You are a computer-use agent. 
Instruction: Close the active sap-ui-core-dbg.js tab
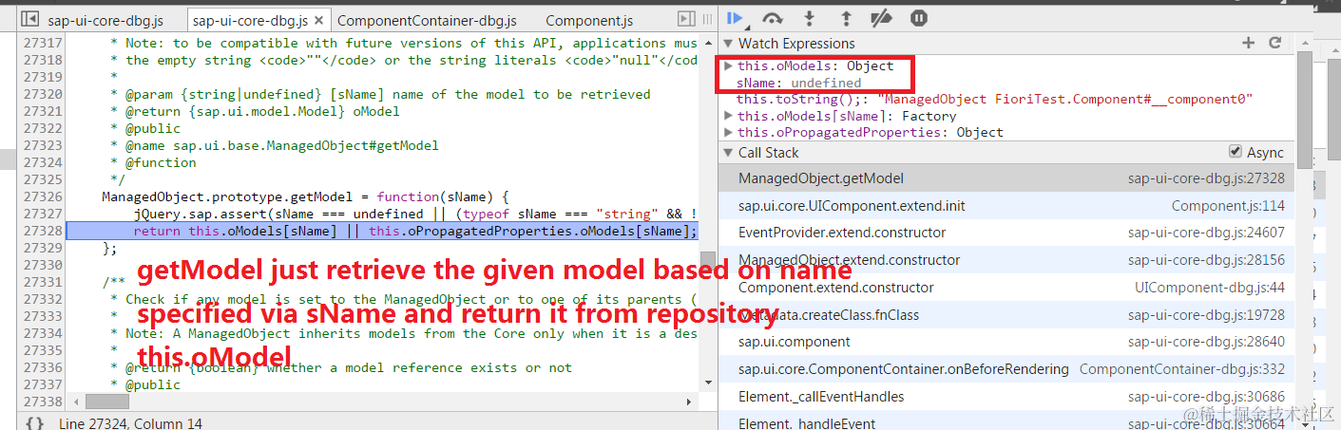[318, 20]
